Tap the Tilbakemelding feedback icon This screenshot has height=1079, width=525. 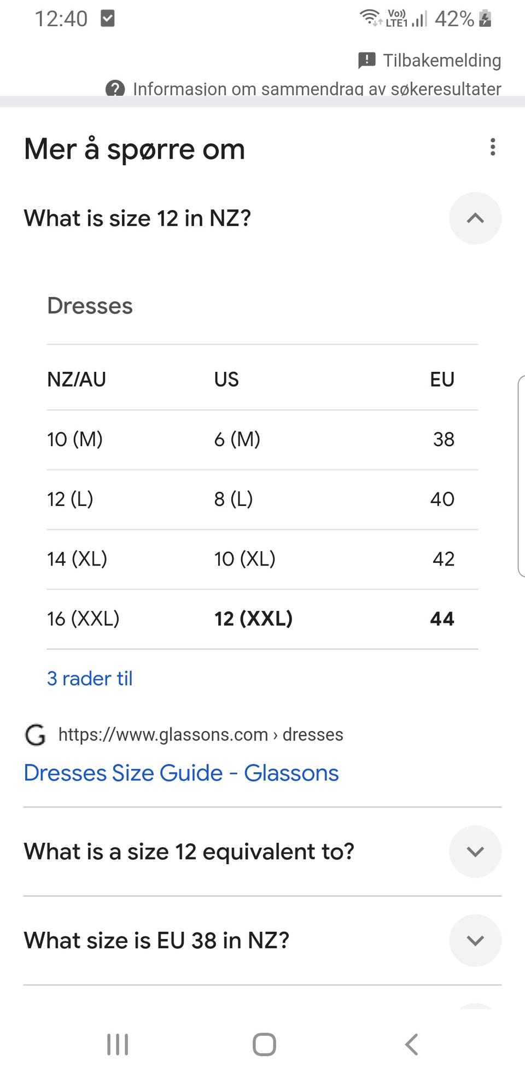[366, 60]
